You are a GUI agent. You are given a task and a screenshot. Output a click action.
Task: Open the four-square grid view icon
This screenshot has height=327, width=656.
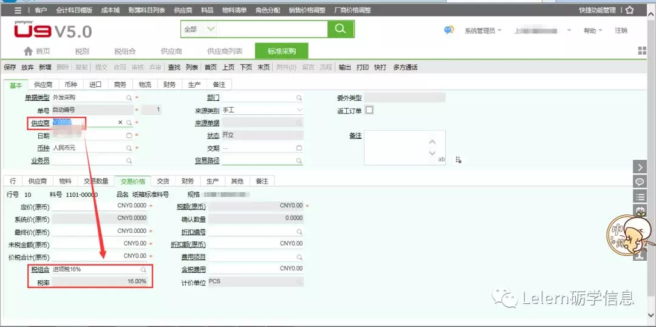click(x=642, y=50)
